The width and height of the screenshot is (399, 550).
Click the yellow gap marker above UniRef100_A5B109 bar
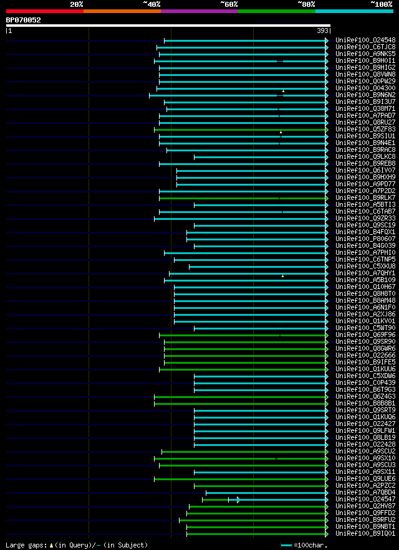point(283,276)
